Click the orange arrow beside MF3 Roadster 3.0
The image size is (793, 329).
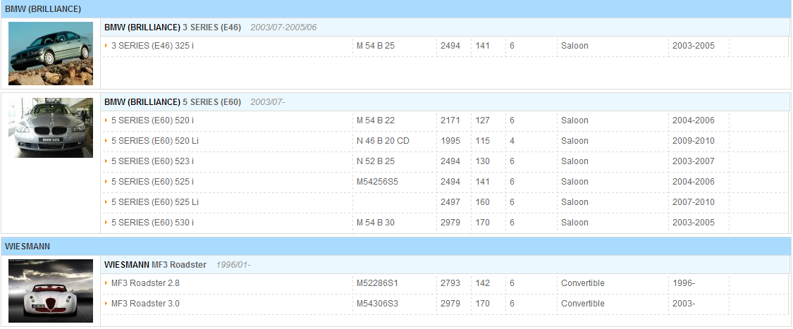click(106, 304)
